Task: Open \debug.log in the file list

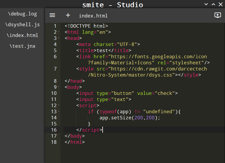Action: click(x=22, y=14)
